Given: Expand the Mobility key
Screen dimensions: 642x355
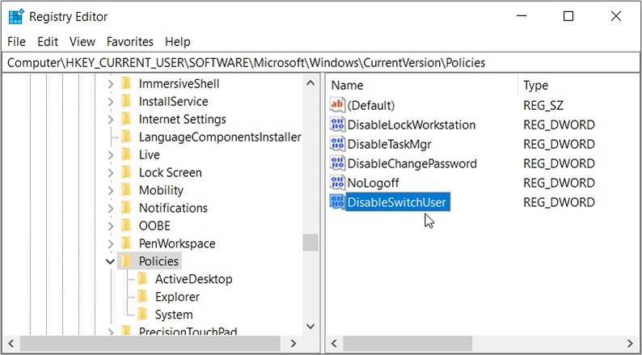Looking at the screenshot, I should (110, 190).
